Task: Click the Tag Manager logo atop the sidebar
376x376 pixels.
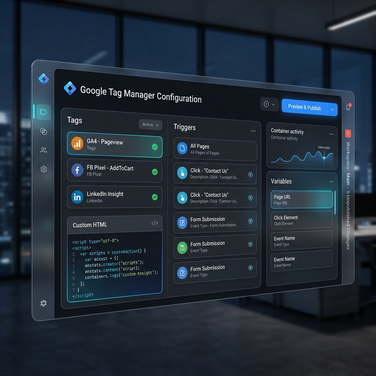Action: point(44,79)
